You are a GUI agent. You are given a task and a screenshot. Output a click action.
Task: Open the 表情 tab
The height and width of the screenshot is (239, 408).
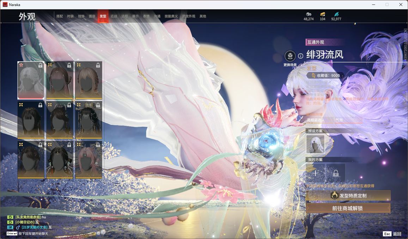[146, 16]
